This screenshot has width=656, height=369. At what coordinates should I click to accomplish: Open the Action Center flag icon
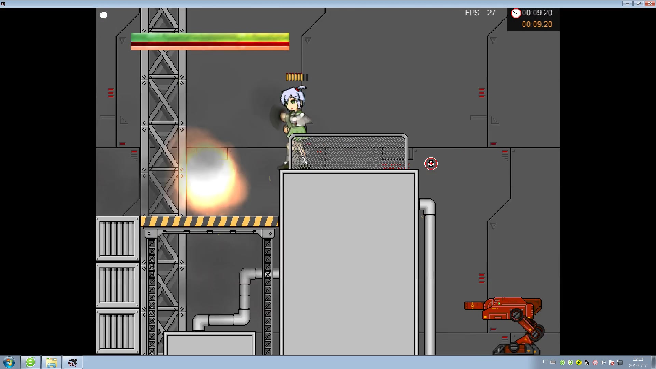click(612, 363)
